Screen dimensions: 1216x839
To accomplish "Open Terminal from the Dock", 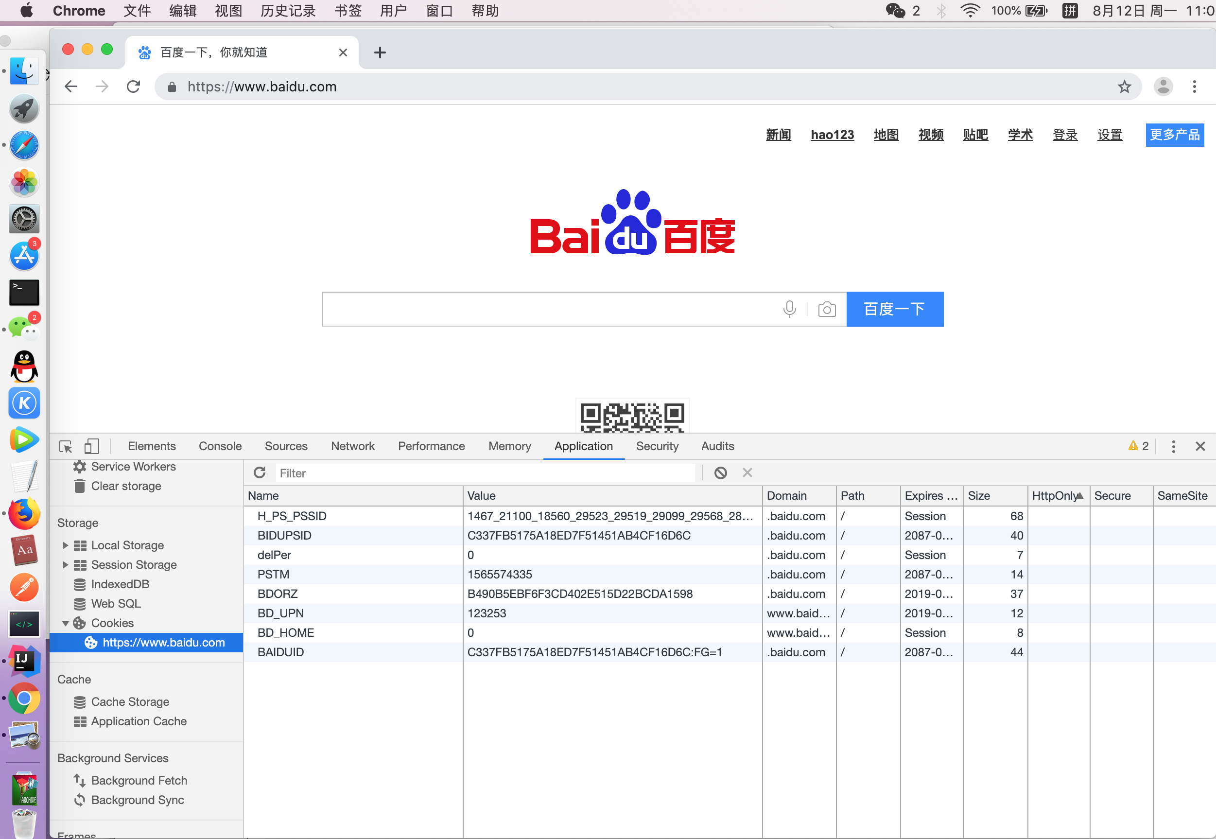I will (24, 292).
